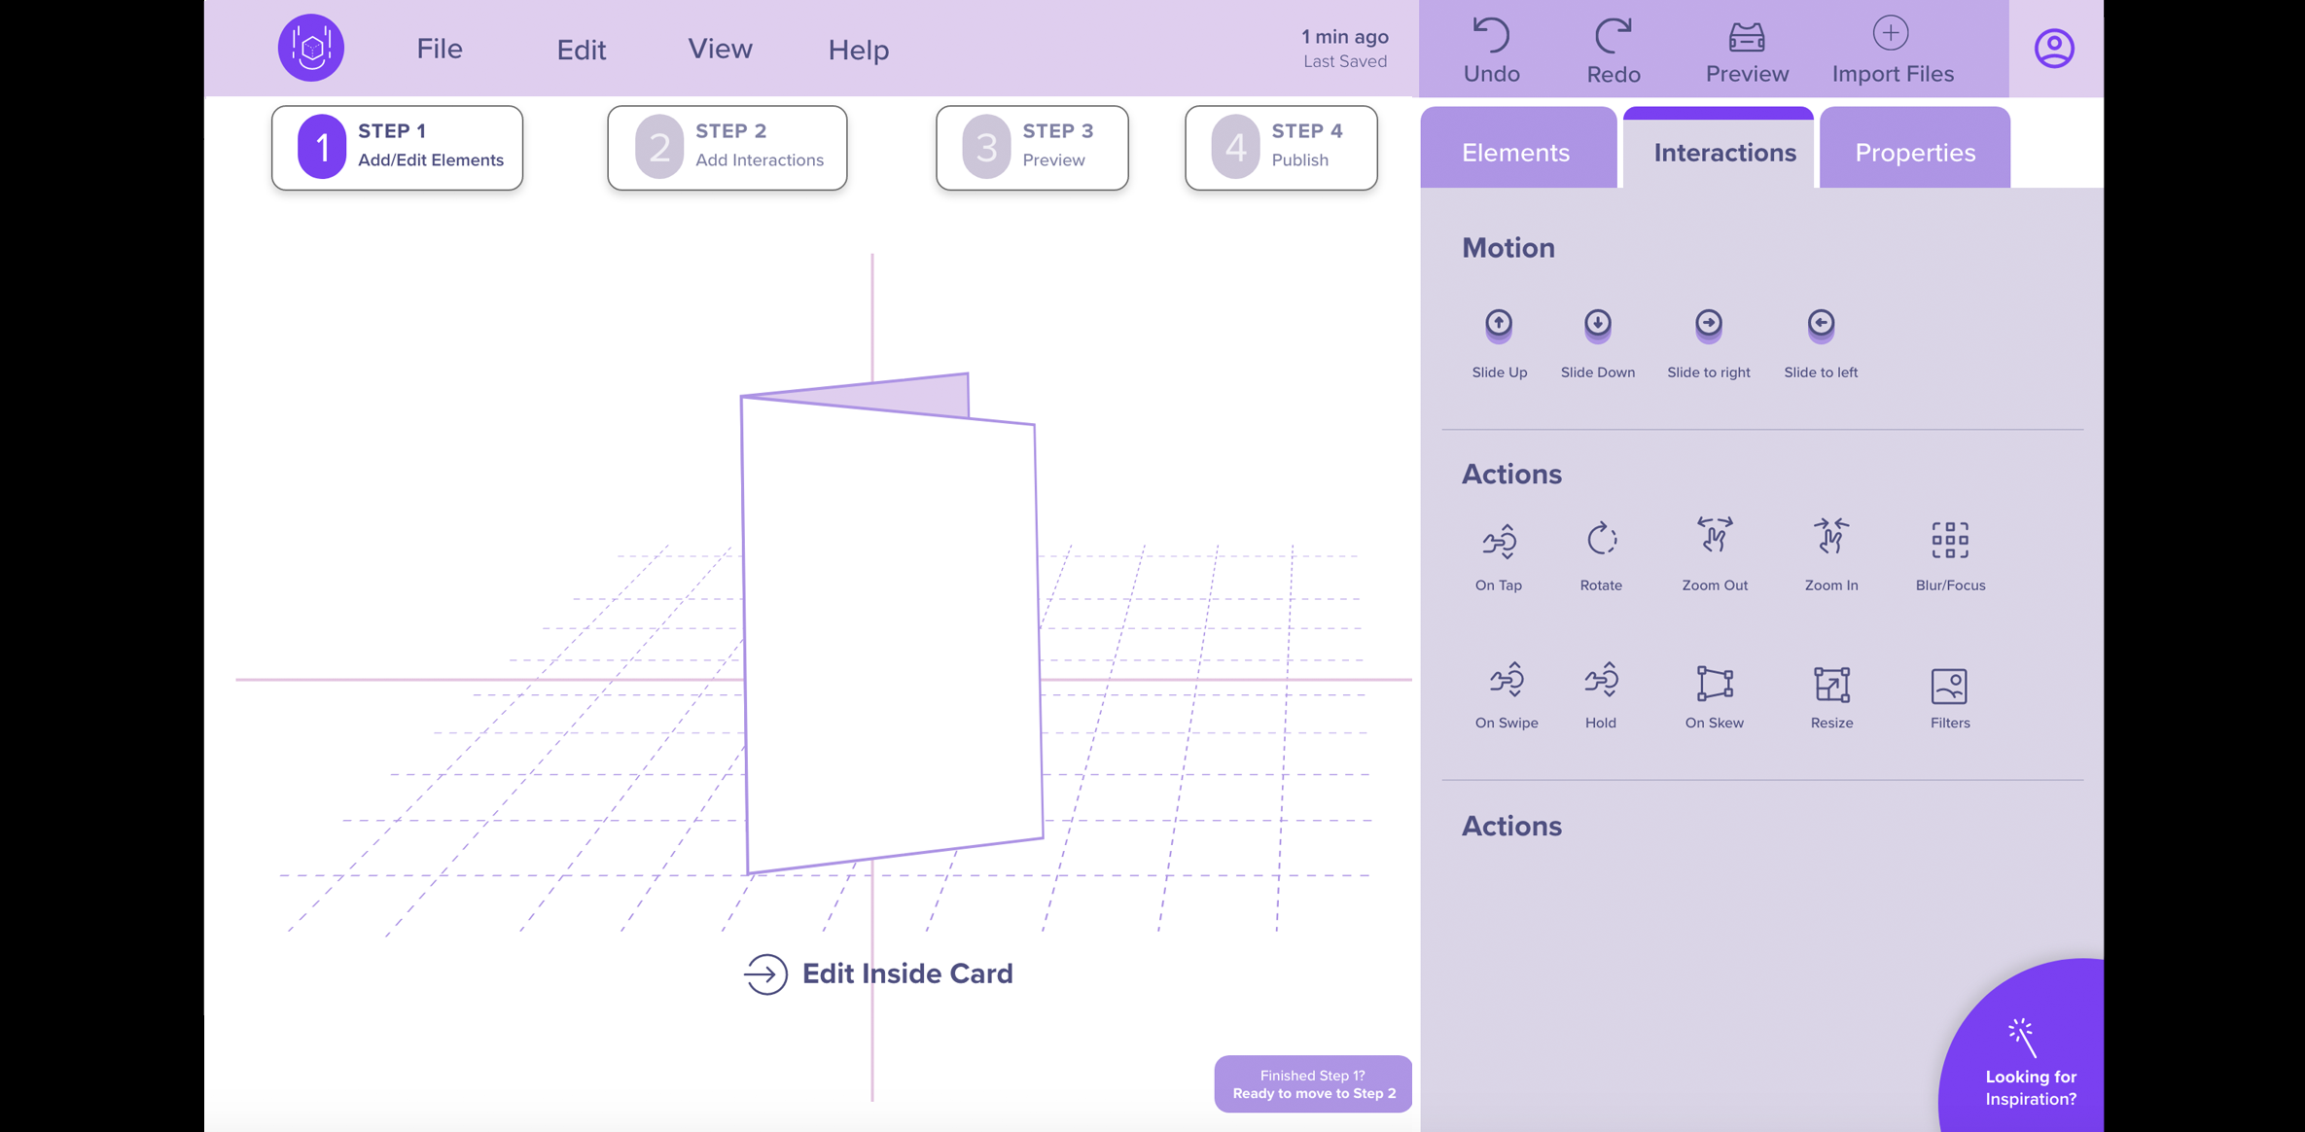This screenshot has width=2305, height=1132.
Task: Select the Slide Down motion
Action: (1597, 326)
